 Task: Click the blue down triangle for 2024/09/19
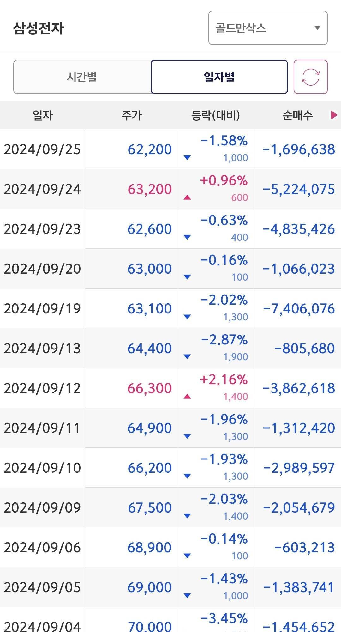point(187,317)
